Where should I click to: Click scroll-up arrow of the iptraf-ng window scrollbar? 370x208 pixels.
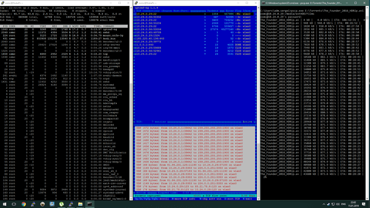[x=258, y=8]
